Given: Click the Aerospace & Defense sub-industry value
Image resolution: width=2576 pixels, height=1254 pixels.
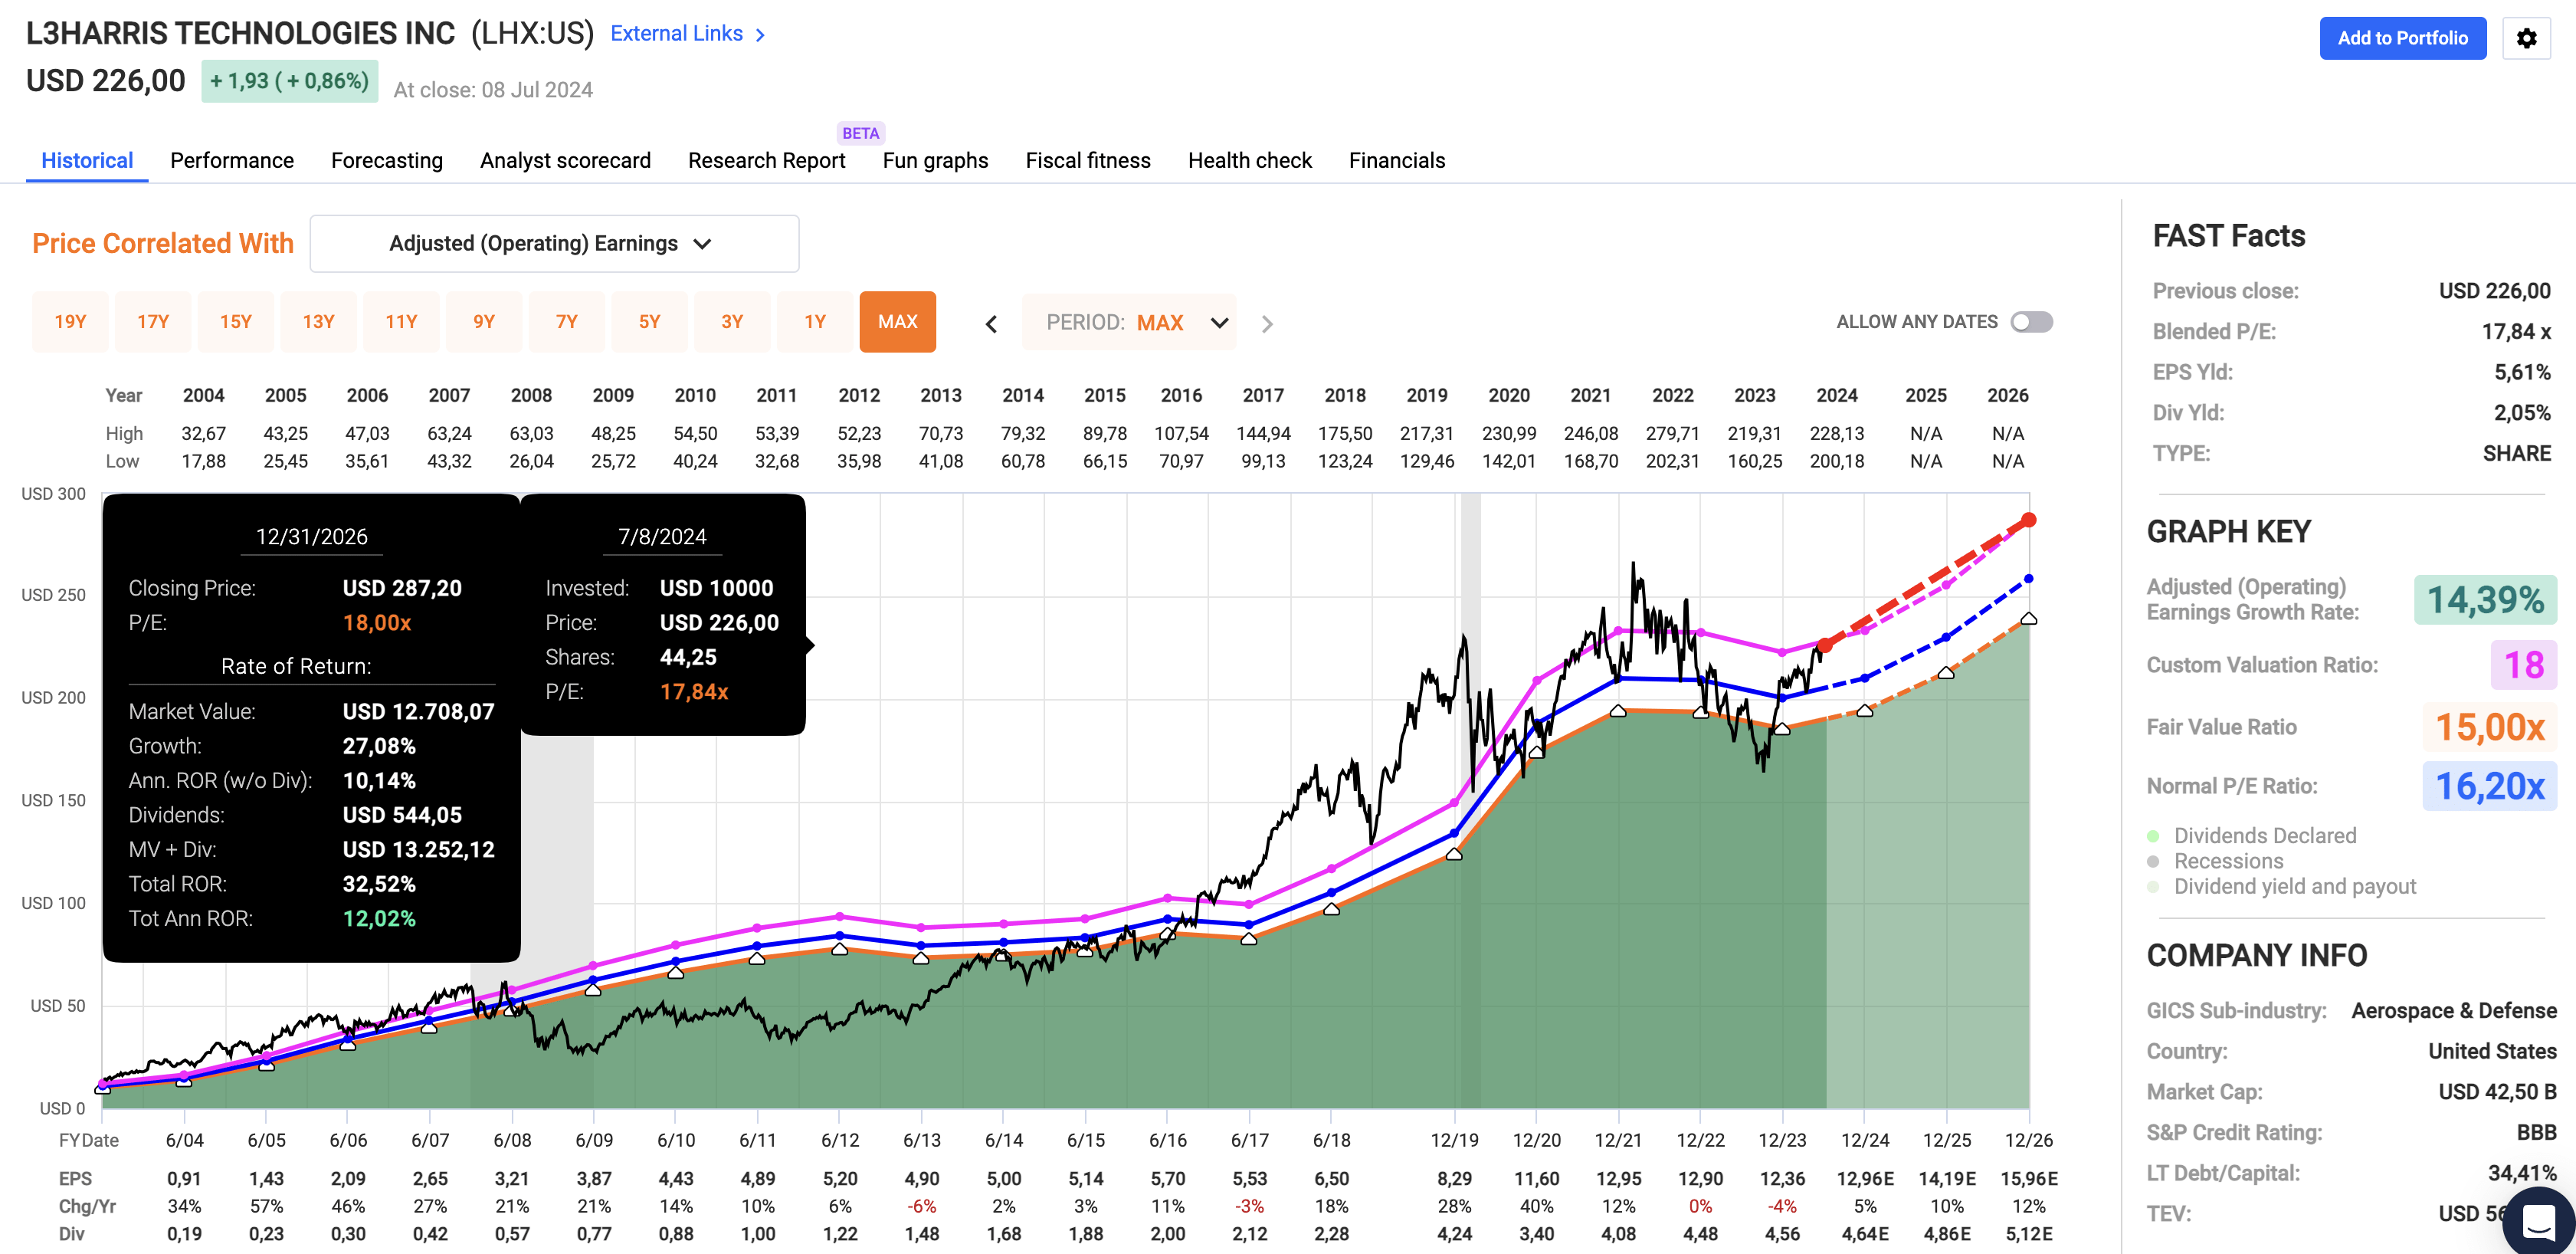Looking at the screenshot, I should 2454,1010.
